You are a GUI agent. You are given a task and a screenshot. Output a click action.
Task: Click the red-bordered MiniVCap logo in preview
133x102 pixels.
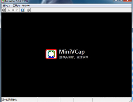(51, 54)
